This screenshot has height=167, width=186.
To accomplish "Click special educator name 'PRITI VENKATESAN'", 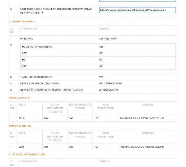I will (111, 84).
